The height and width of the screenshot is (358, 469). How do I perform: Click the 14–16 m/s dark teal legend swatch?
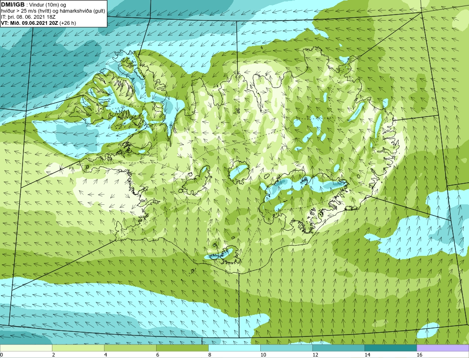click(390, 348)
